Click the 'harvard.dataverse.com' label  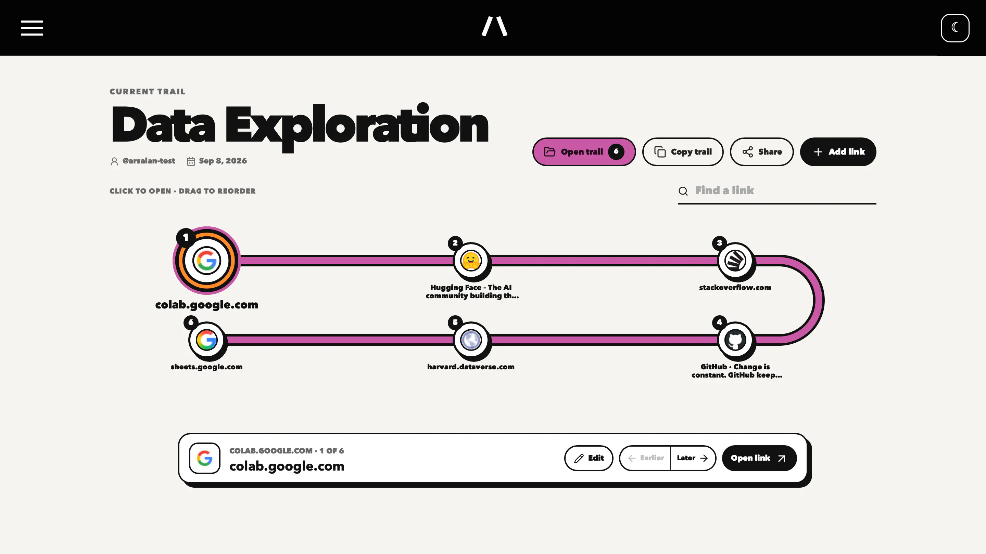(470, 367)
